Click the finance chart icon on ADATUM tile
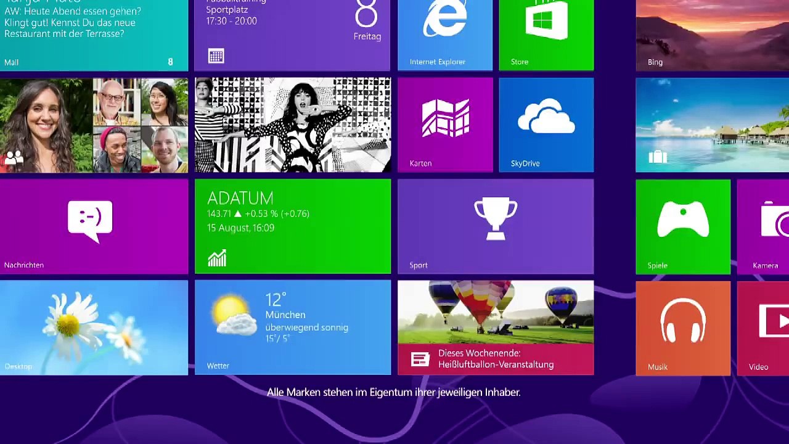This screenshot has height=444, width=789. 217,258
